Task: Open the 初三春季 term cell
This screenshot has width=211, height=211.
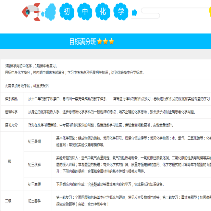Action: [x=34, y=201]
